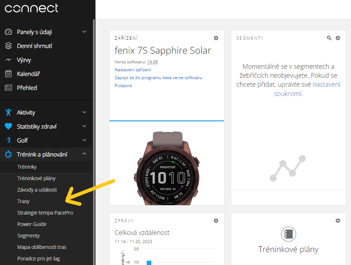Viewport: 351px width, 265px height.
Task: Click the Aktivity person icon
Action: coord(9,112)
